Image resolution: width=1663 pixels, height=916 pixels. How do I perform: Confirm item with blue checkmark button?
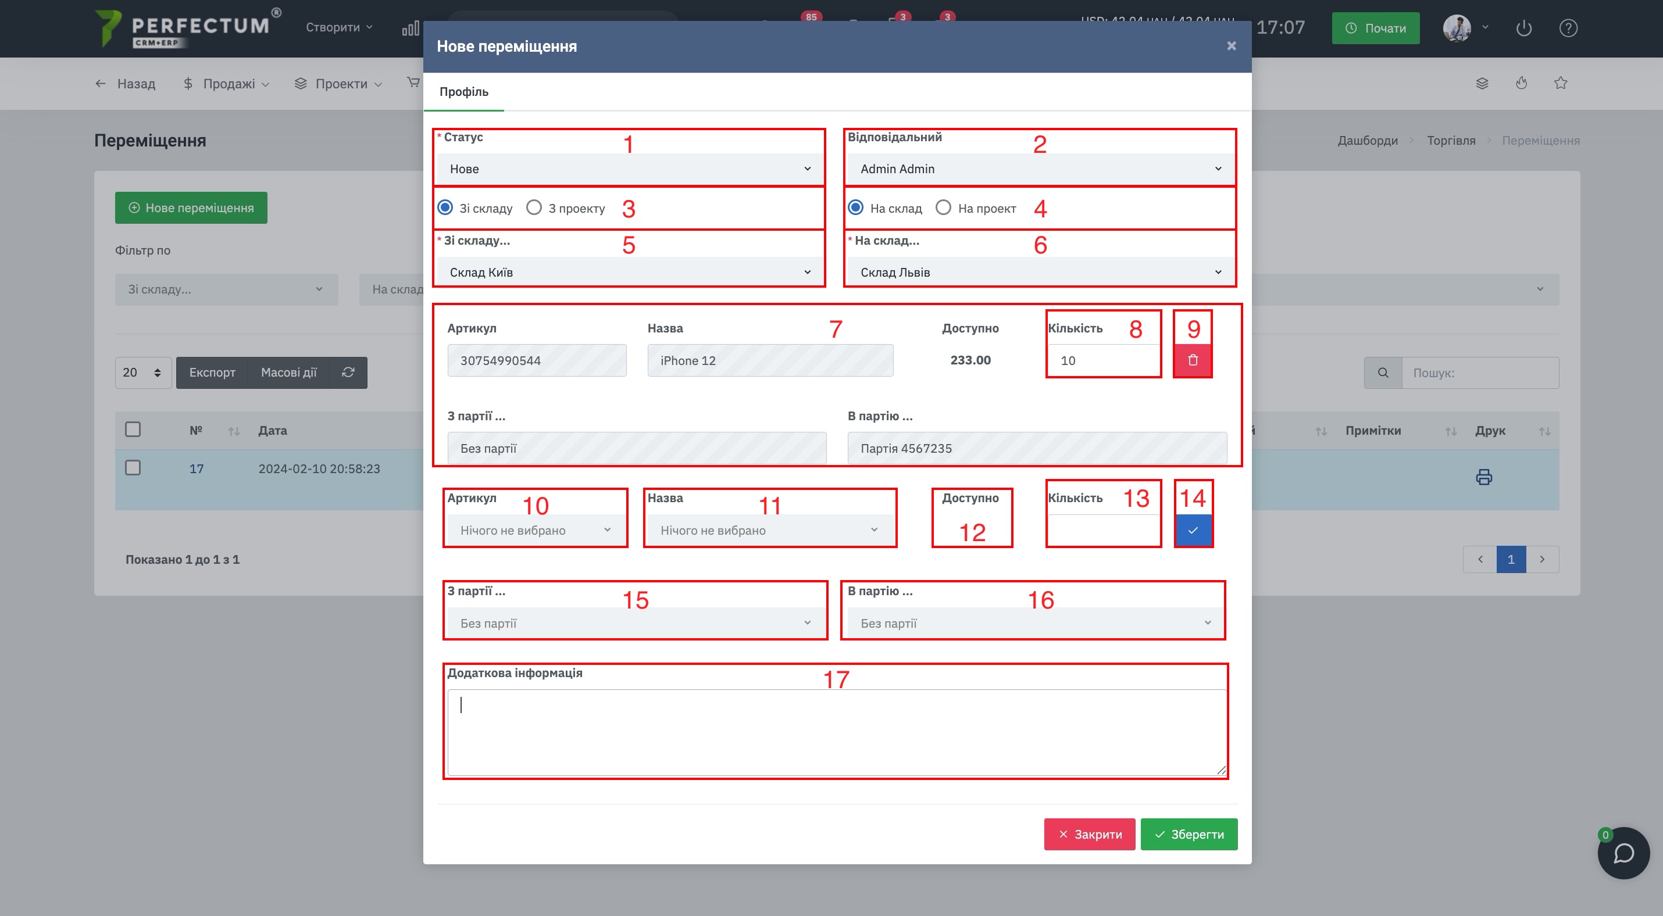(x=1193, y=530)
